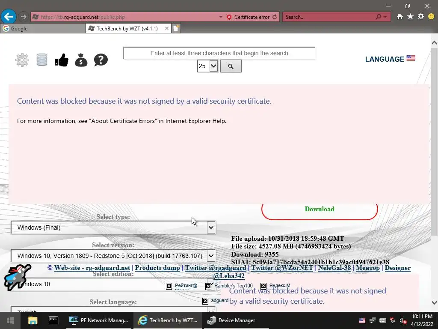Open the Twitter @rgadguard link
Image resolution: width=438 pixels, height=329 pixels.
pyautogui.click(x=216, y=268)
